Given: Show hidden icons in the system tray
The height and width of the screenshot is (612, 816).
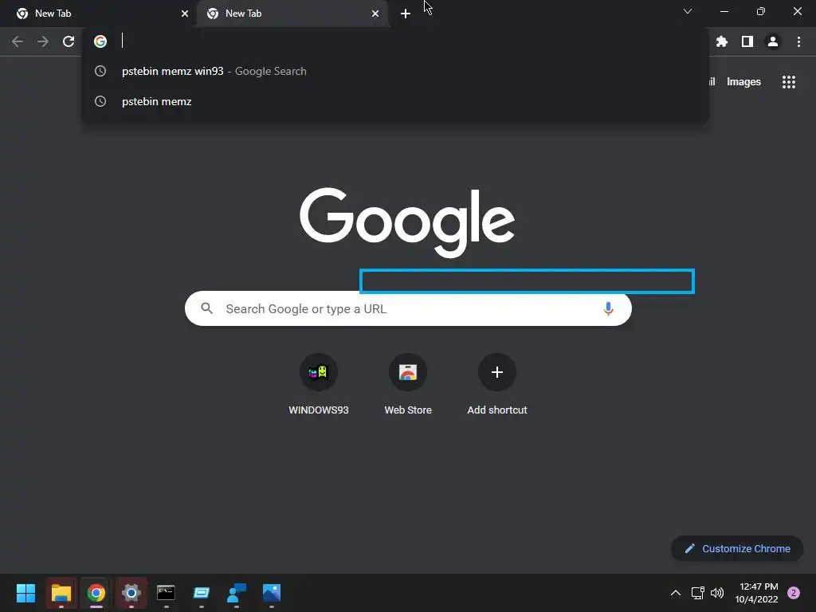Looking at the screenshot, I should (x=676, y=593).
